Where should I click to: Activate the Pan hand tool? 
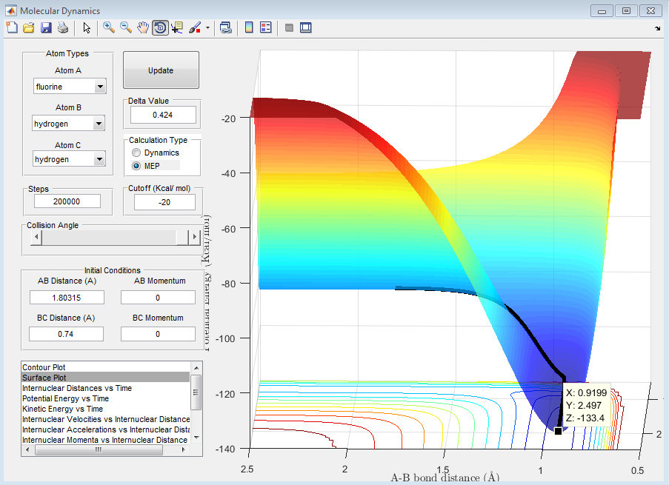coord(143,27)
